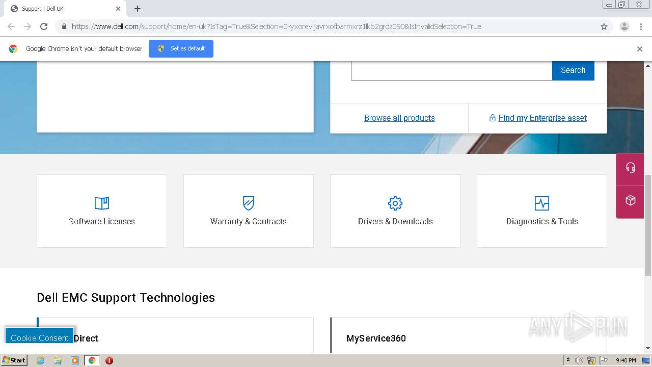Click the address bar URL
The height and width of the screenshot is (367, 652).
(276, 27)
